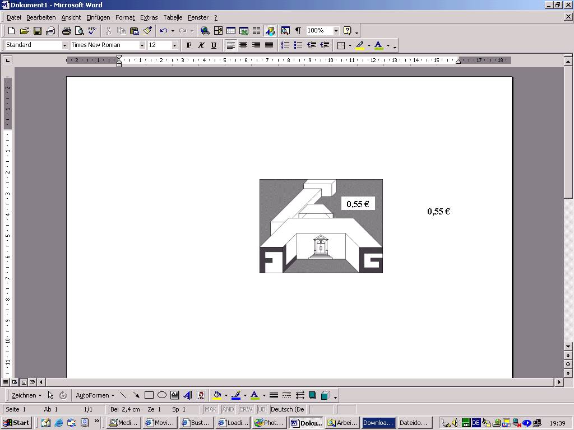This screenshot has width=574, height=430.
Task: Toggle the drawing toolbar button
Action: point(270,31)
